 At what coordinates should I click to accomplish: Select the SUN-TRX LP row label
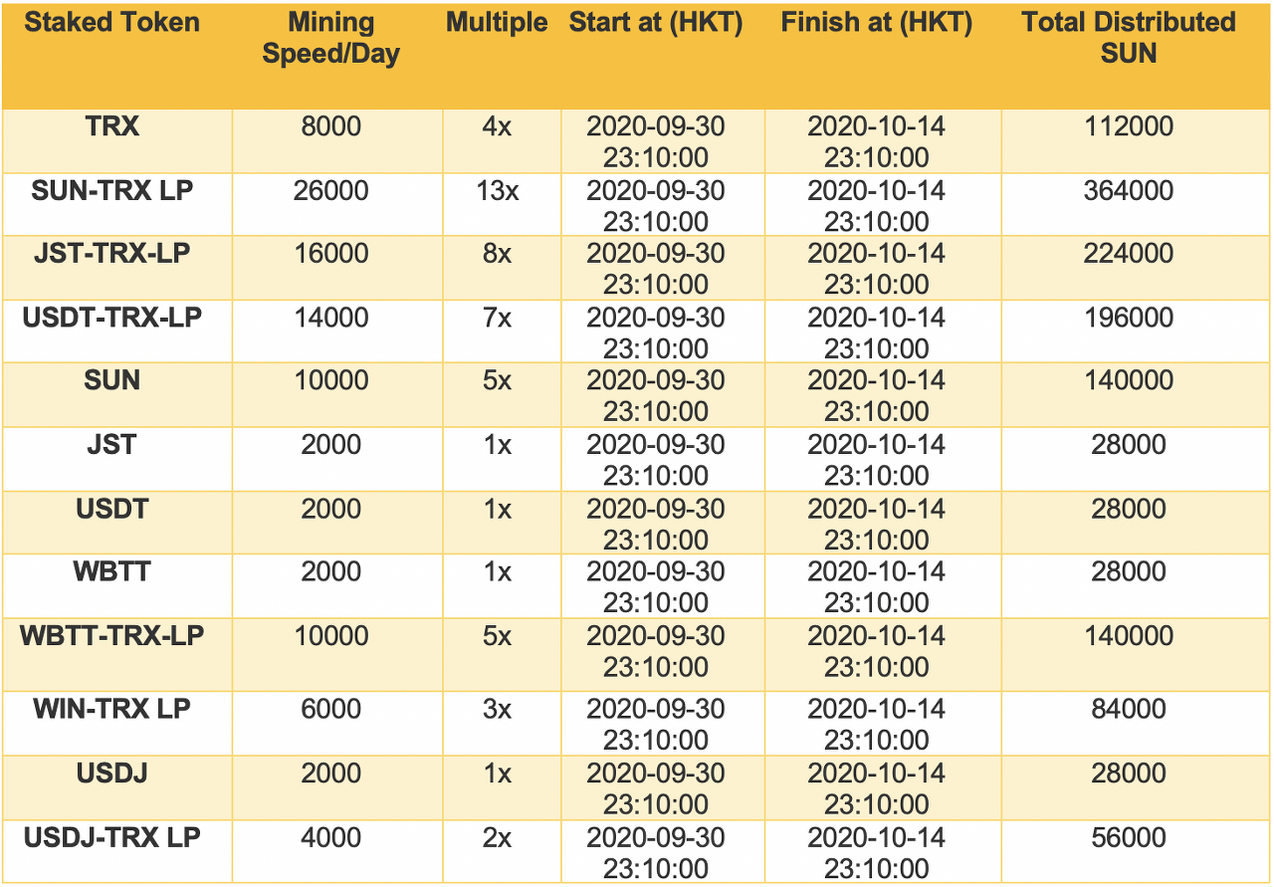(x=112, y=190)
